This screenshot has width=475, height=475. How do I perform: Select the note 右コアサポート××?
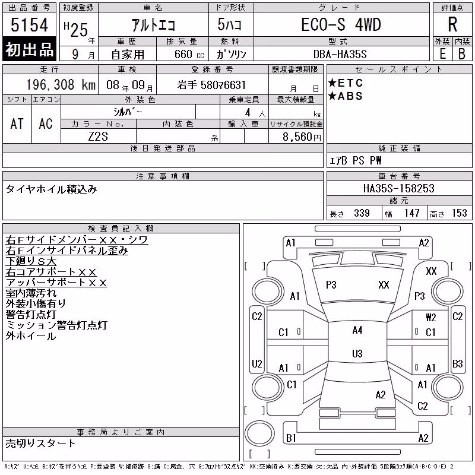51,272
